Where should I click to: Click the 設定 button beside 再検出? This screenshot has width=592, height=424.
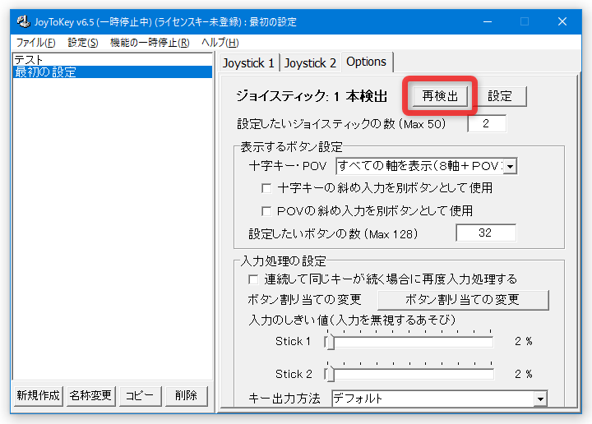coord(500,96)
